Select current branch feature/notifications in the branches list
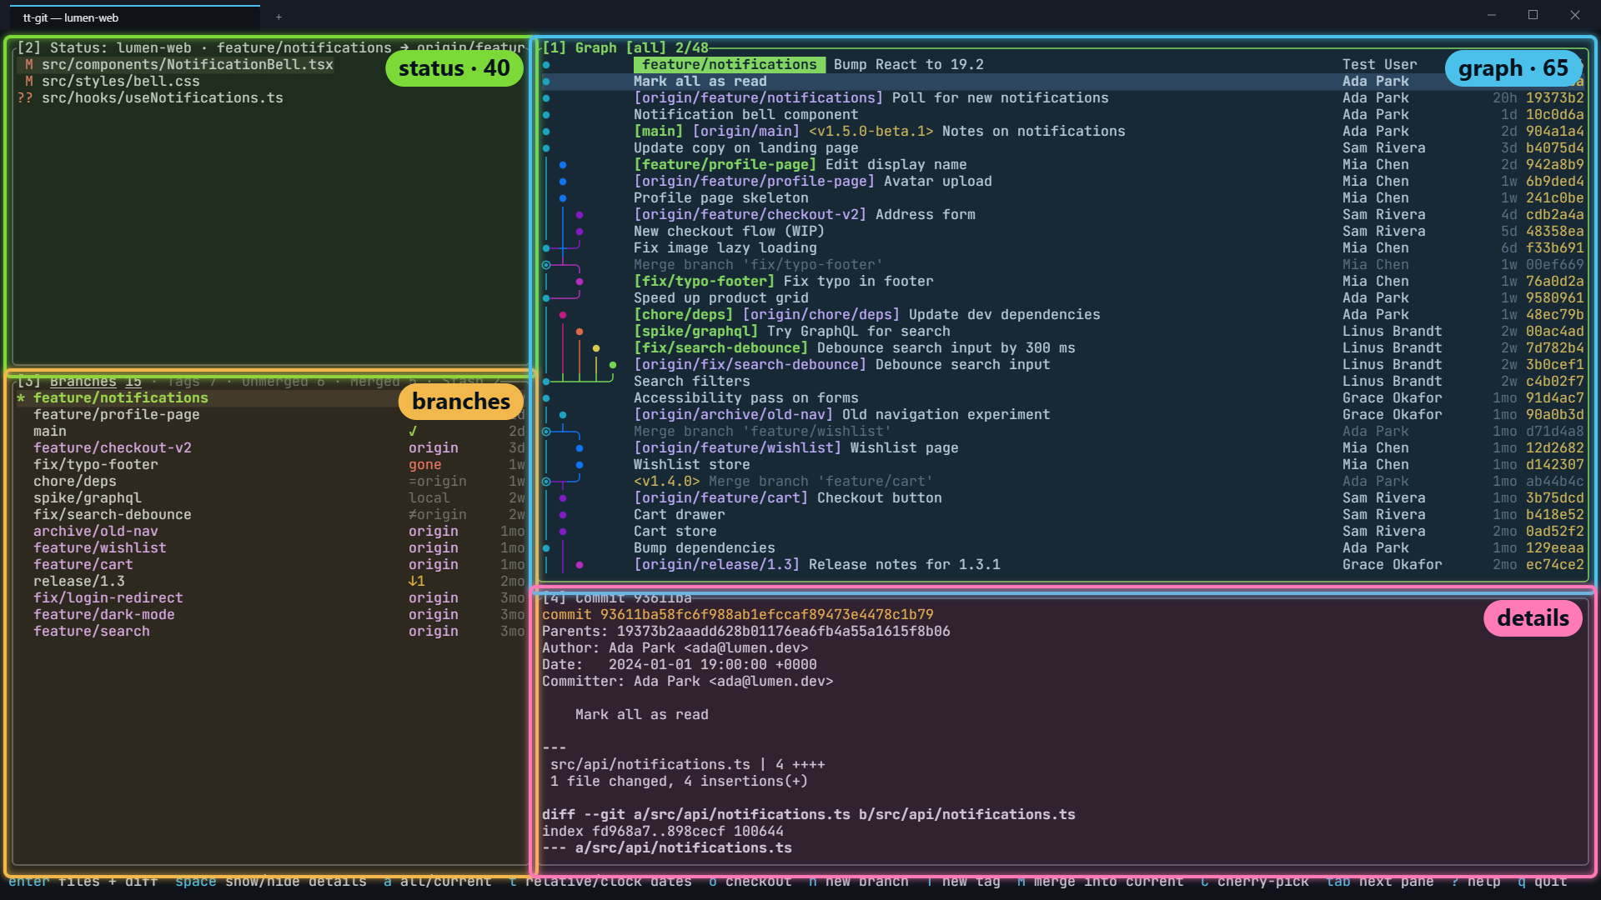 [x=271, y=397]
